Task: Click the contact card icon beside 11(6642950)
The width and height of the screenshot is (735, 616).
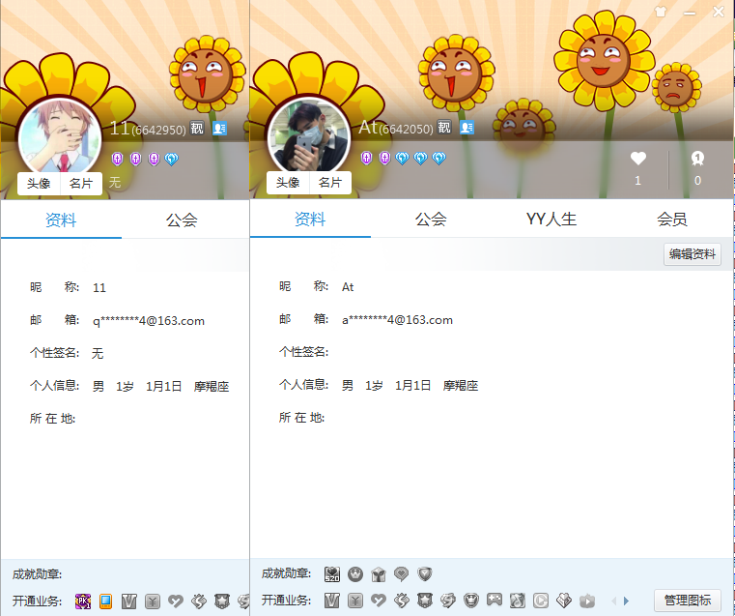Action: pos(220,128)
